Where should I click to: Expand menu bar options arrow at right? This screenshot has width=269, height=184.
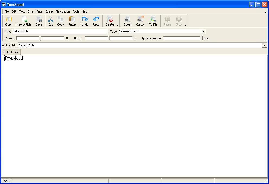pos(266,12)
